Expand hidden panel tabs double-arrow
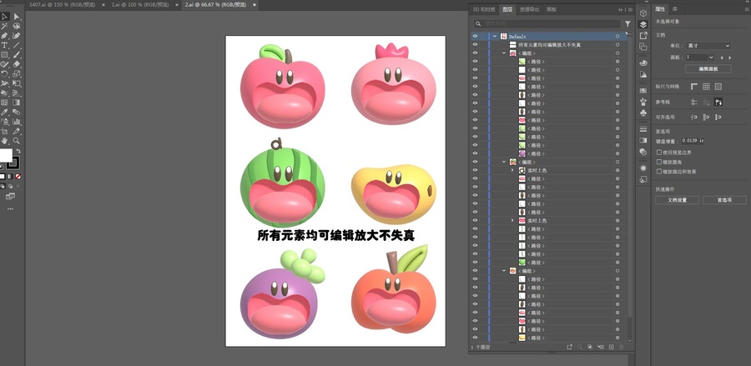 [620, 9]
